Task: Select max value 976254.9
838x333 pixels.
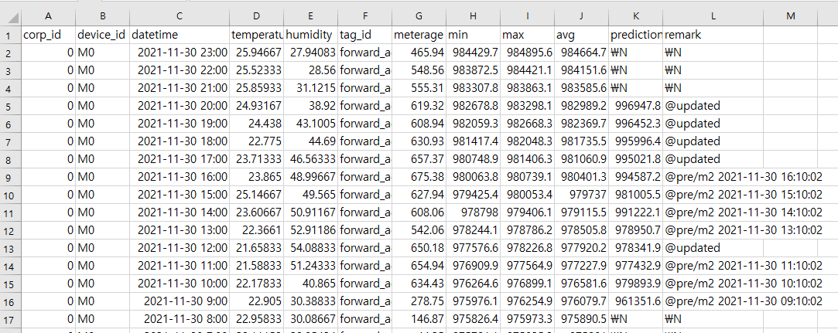Action: click(527, 301)
